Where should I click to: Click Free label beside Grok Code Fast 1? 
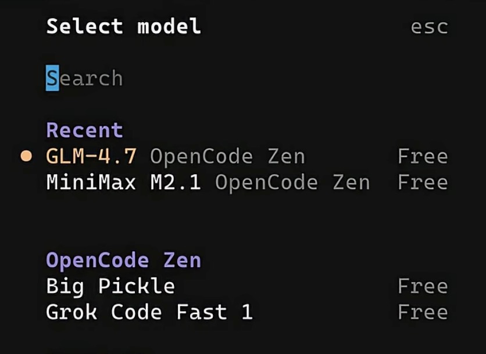coord(423,312)
